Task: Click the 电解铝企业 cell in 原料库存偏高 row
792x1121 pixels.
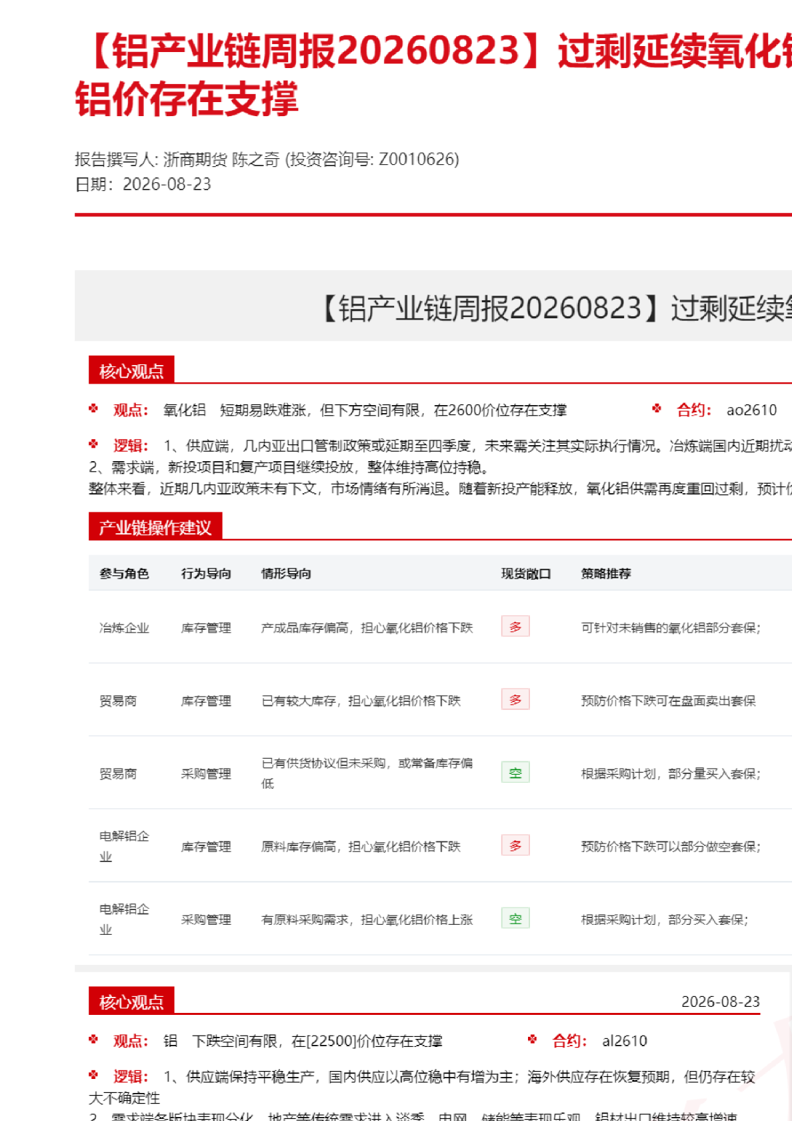Action: (124, 846)
